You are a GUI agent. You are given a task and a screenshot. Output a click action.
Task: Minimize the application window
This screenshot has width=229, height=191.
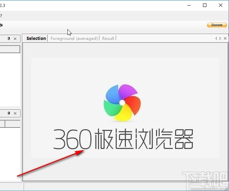[189, 6]
